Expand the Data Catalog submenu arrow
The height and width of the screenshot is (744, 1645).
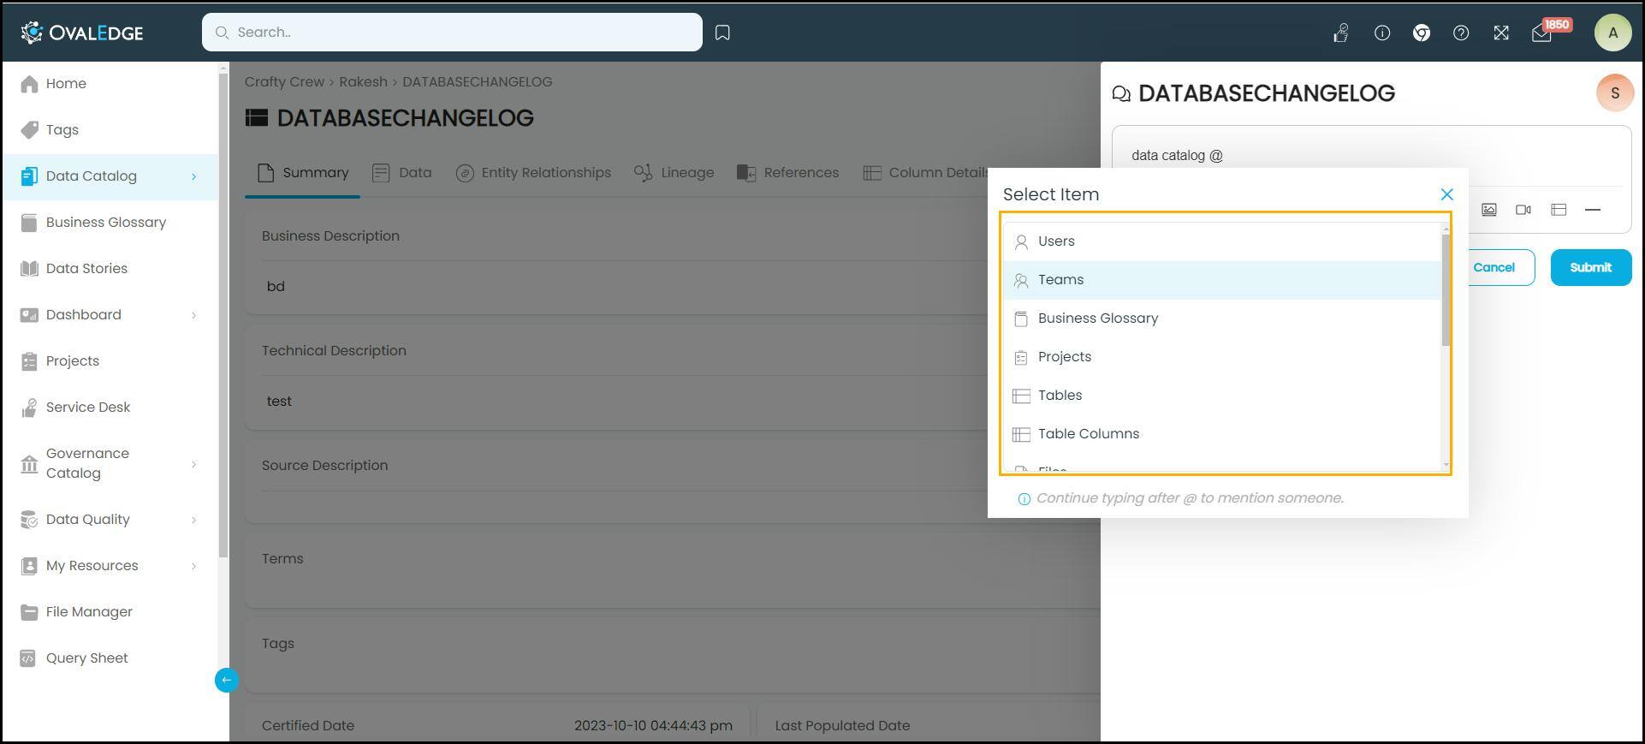(x=193, y=176)
